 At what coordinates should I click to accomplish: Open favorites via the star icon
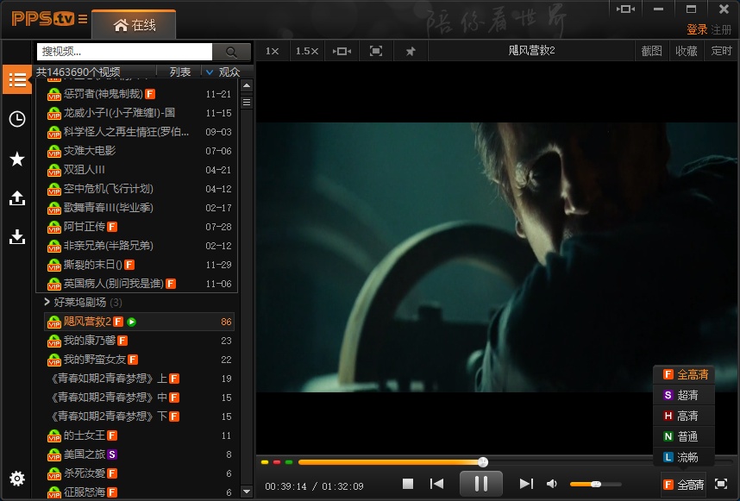click(16, 159)
